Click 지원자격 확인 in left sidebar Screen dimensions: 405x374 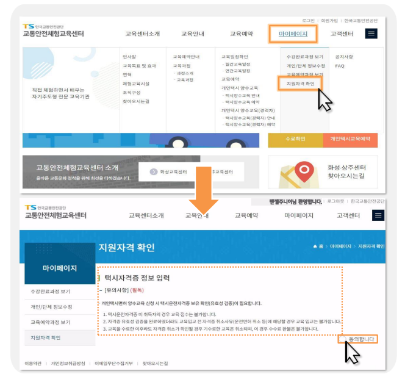point(60,338)
